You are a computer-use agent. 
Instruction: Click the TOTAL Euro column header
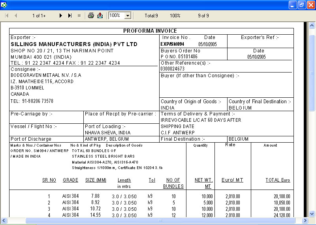pyautogui.click(x=278, y=180)
